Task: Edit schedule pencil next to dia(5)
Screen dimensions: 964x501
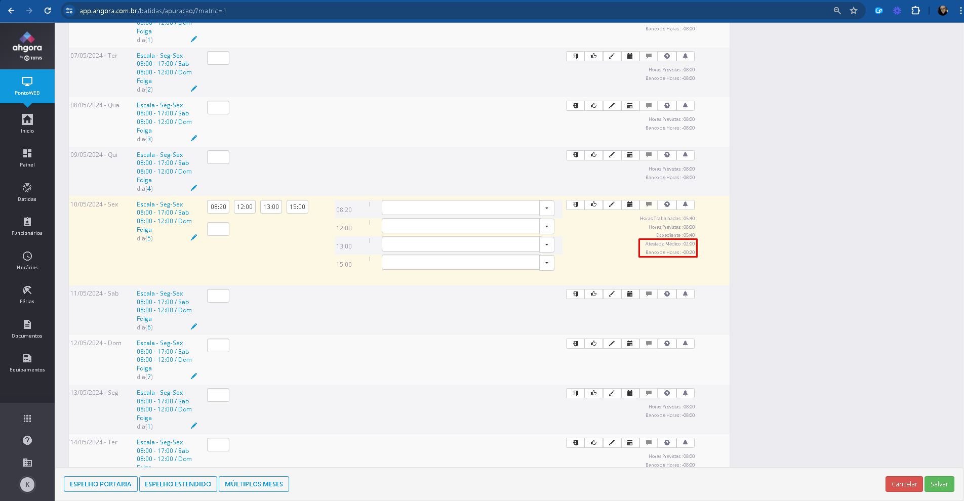Action: 194,237
